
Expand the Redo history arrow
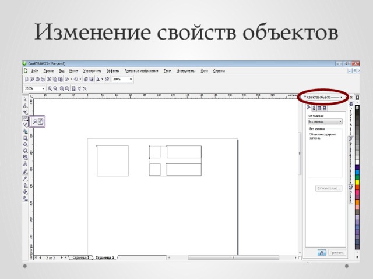point(80,79)
